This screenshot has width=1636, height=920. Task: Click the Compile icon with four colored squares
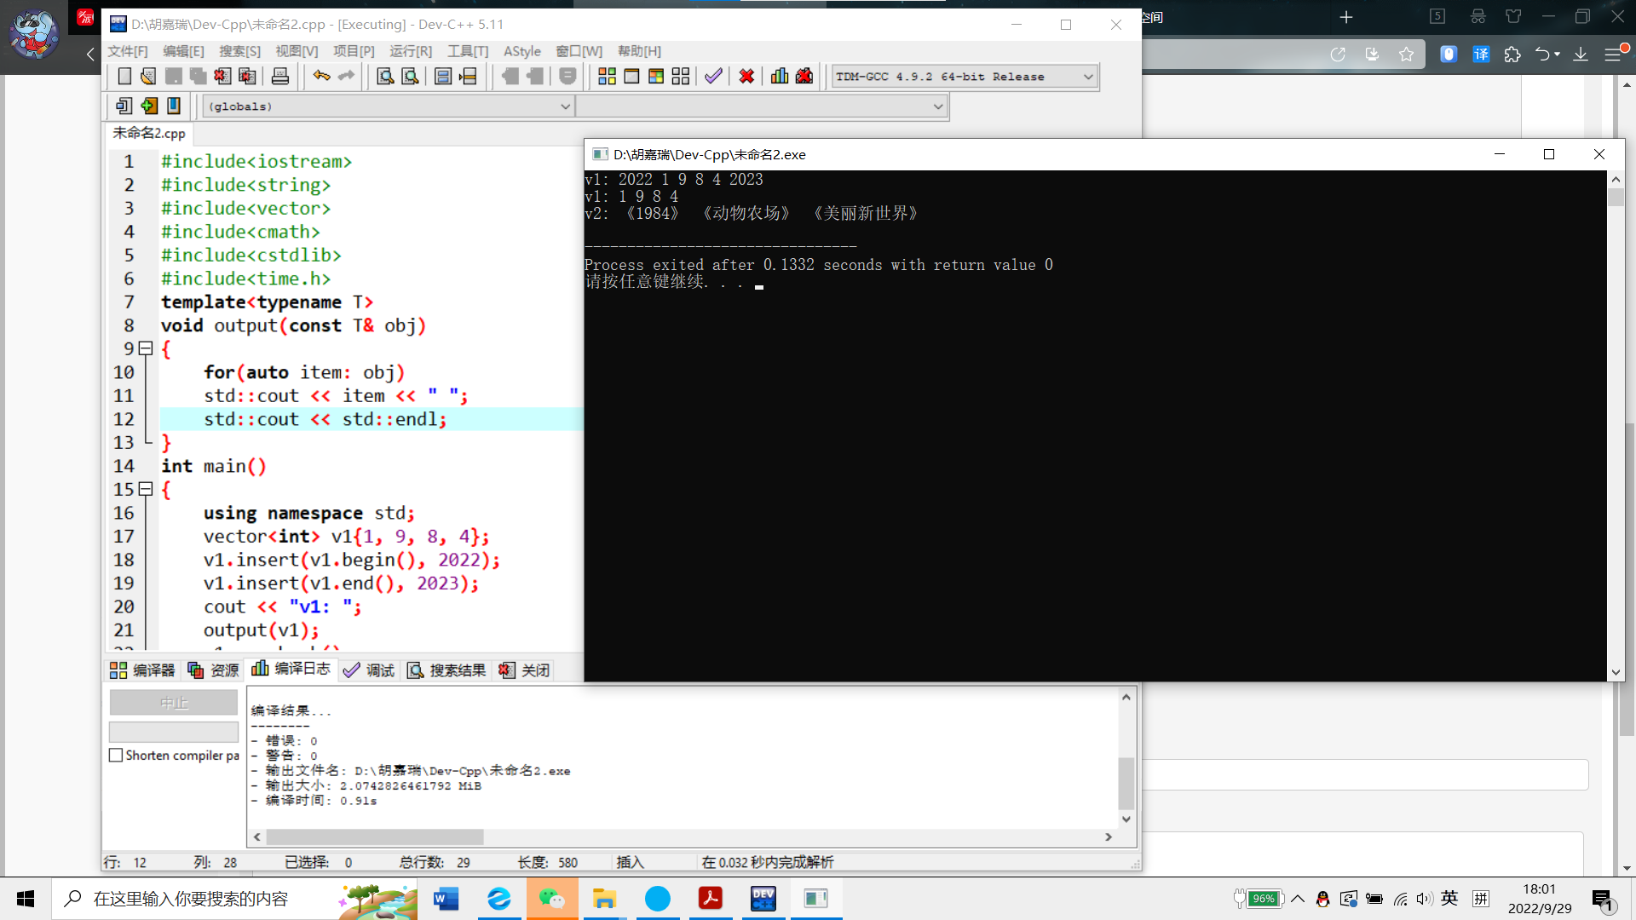point(607,77)
